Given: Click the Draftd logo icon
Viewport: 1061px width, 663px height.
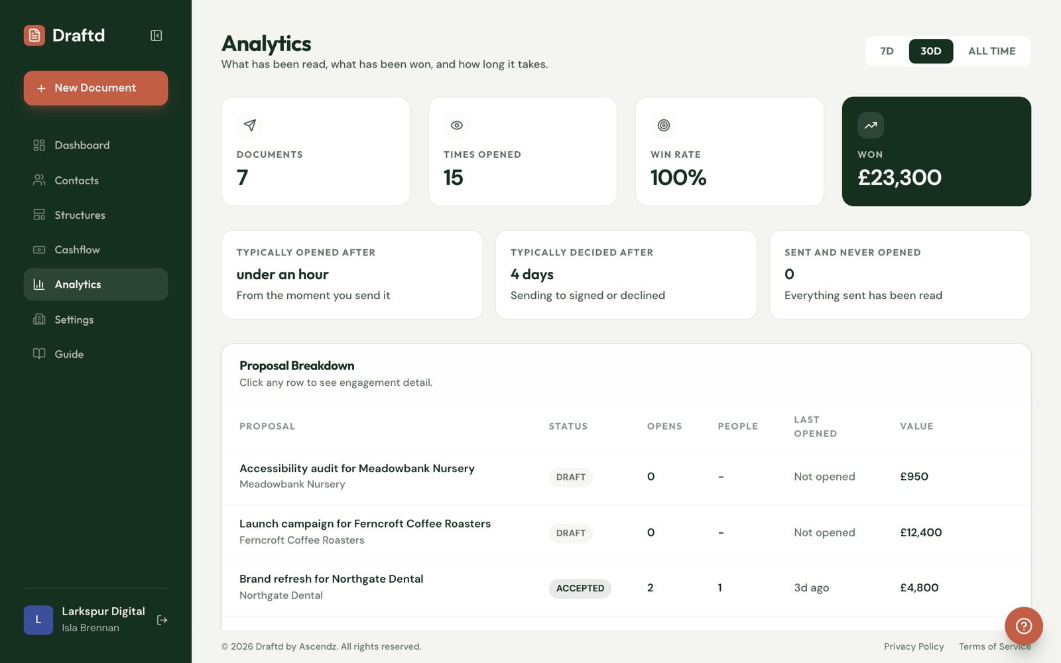Looking at the screenshot, I should (x=34, y=35).
